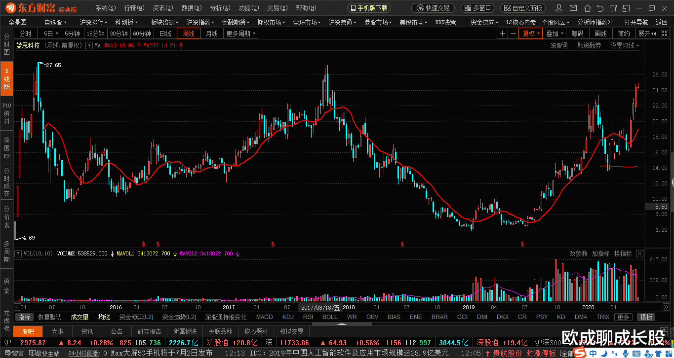Expand 自选股 dropdown menu
674x358 pixels.
55,22
